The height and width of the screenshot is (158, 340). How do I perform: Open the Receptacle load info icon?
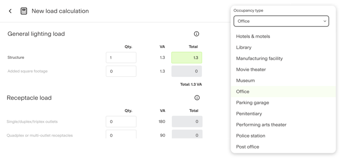tap(197, 97)
